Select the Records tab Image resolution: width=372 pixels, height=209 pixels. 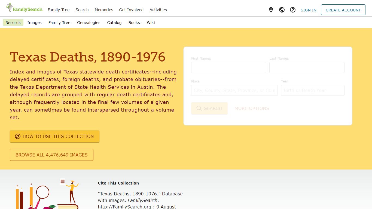[13, 23]
